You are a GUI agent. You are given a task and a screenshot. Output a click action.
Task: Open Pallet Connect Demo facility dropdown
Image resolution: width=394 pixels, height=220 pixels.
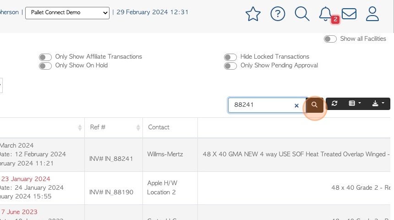pyautogui.click(x=67, y=13)
